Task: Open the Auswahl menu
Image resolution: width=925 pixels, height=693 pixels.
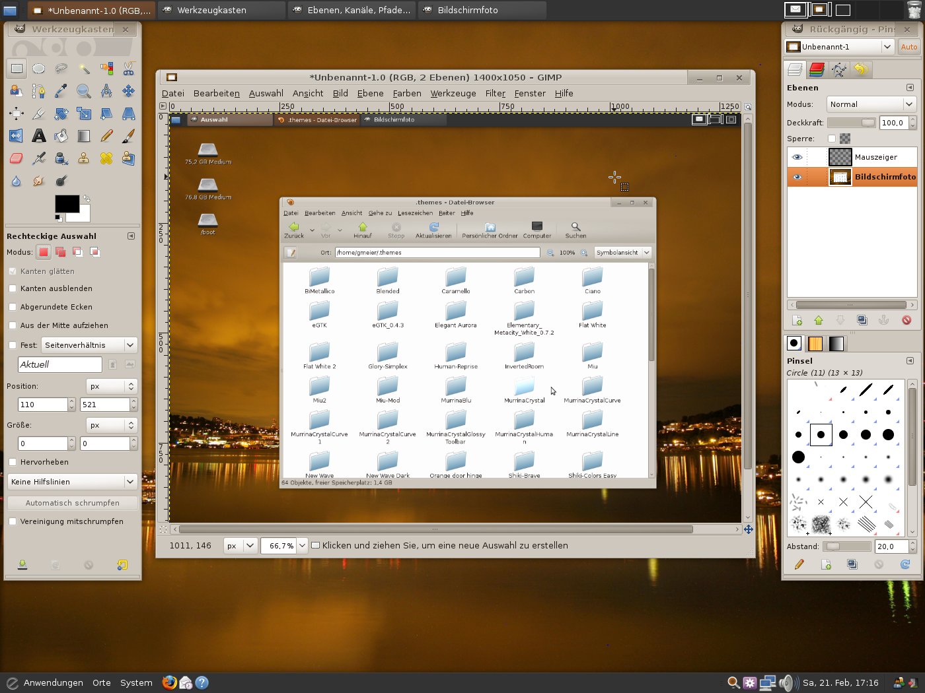Action: [x=266, y=93]
